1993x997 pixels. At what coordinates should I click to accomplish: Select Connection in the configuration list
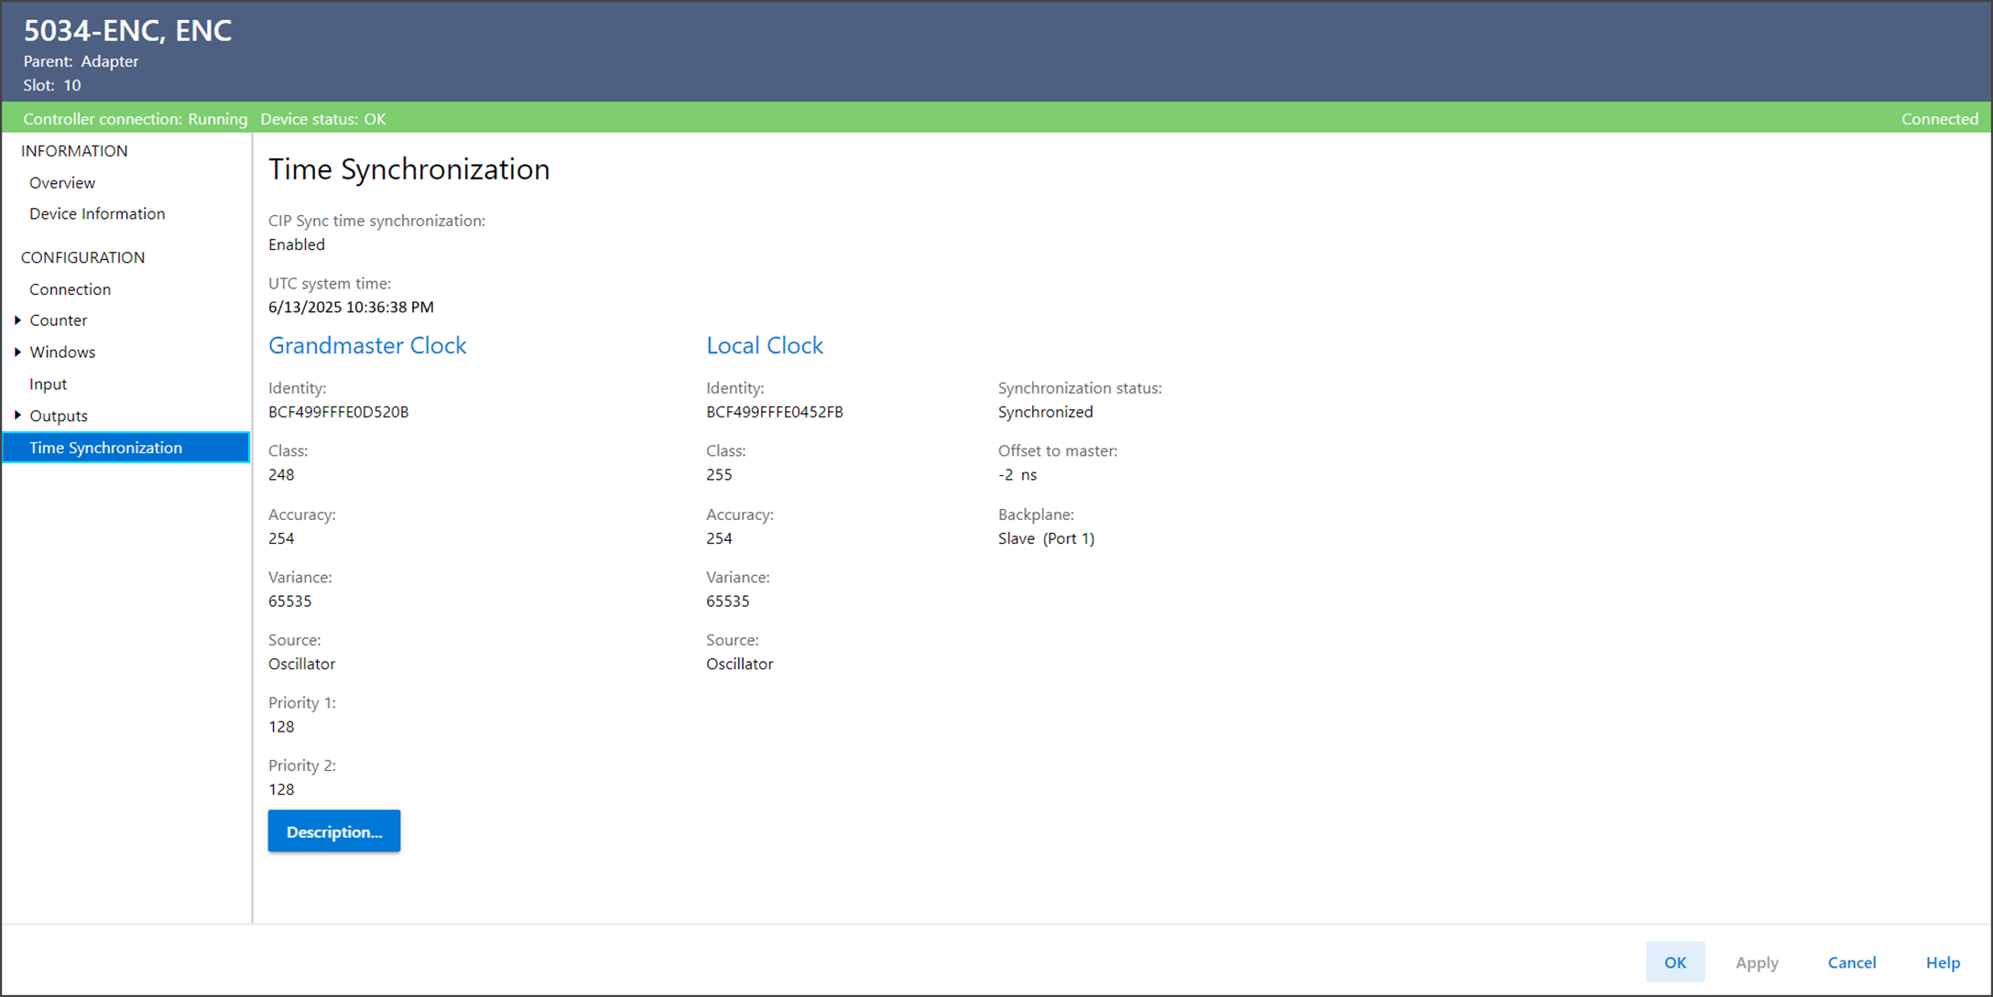point(70,289)
